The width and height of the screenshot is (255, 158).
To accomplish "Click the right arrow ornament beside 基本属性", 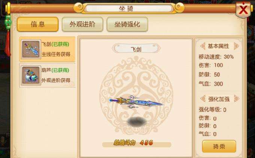I will 236,46.
